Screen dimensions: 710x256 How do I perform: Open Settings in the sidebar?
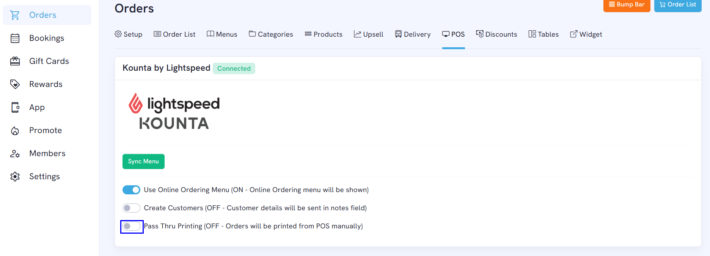47,177
